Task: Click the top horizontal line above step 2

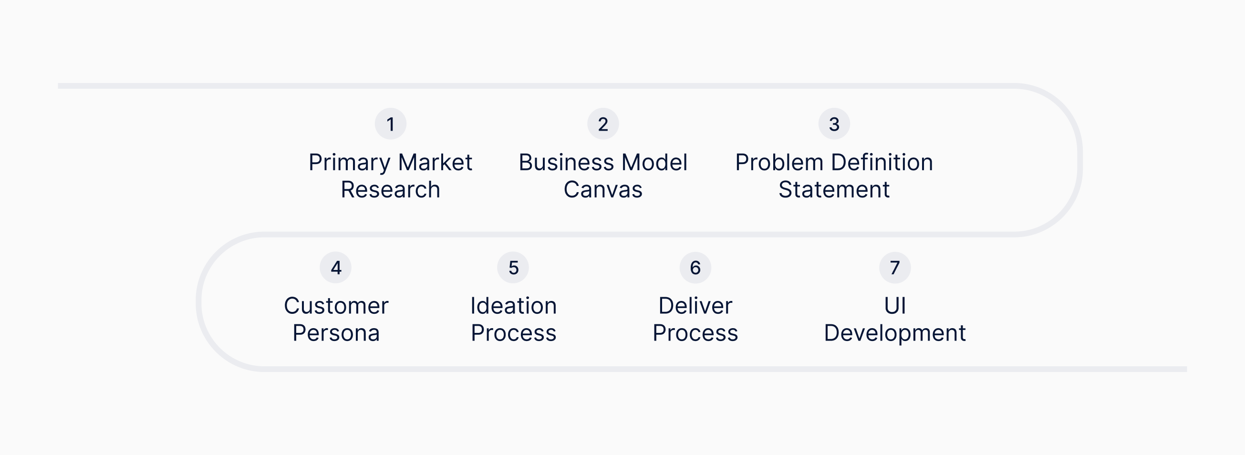Action: point(602,86)
